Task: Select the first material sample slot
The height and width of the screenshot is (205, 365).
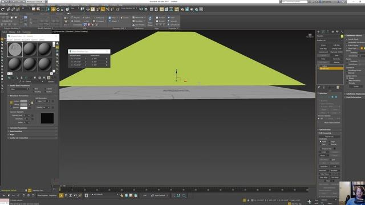Action: point(15,50)
